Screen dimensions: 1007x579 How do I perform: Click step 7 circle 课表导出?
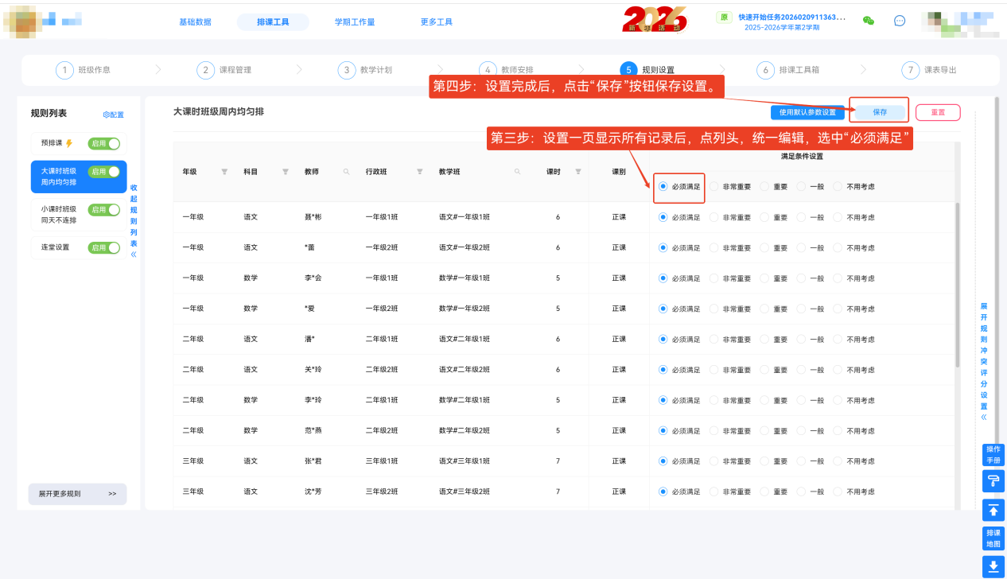[911, 70]
